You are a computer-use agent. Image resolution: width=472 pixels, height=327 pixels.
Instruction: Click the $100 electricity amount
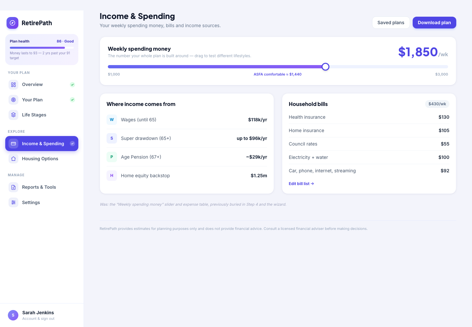pos(444,157)
